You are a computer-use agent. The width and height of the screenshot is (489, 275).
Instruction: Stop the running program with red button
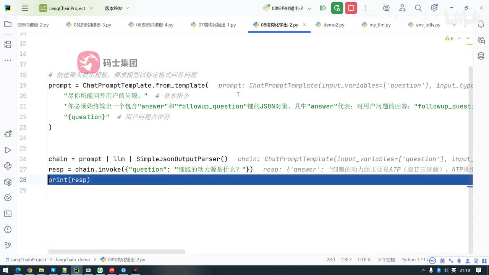(x=351, y=8)
